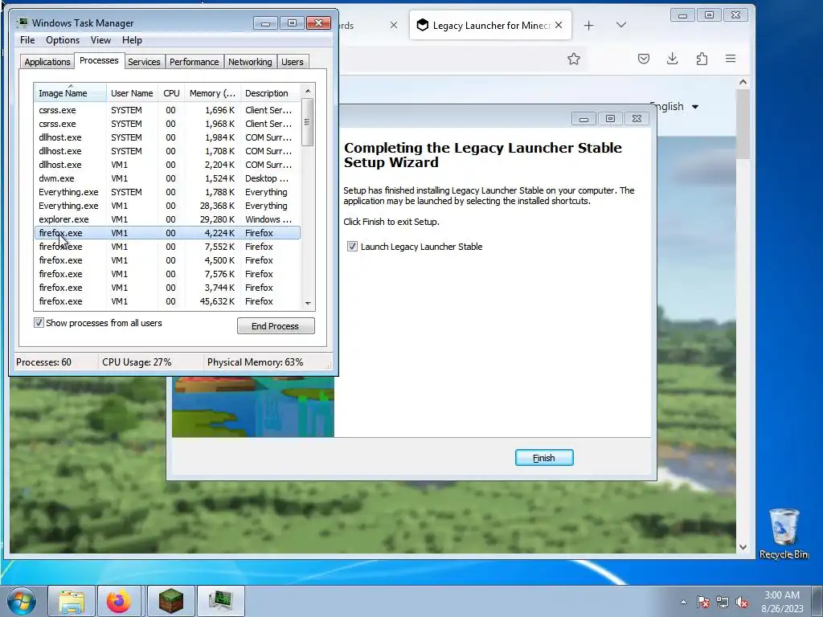
Task: Select dllhost.exe using 1,708 K memory
Action: (x=167, y=151)
